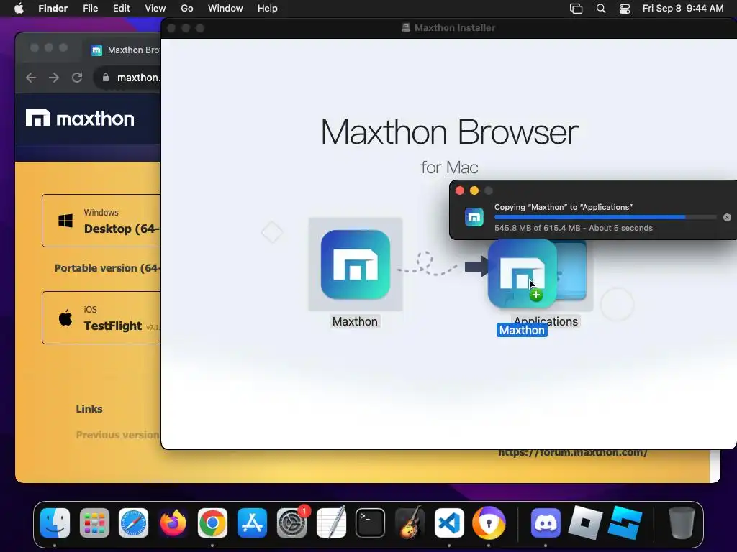
Task: Open the Go menu
Action: [187, 9]
